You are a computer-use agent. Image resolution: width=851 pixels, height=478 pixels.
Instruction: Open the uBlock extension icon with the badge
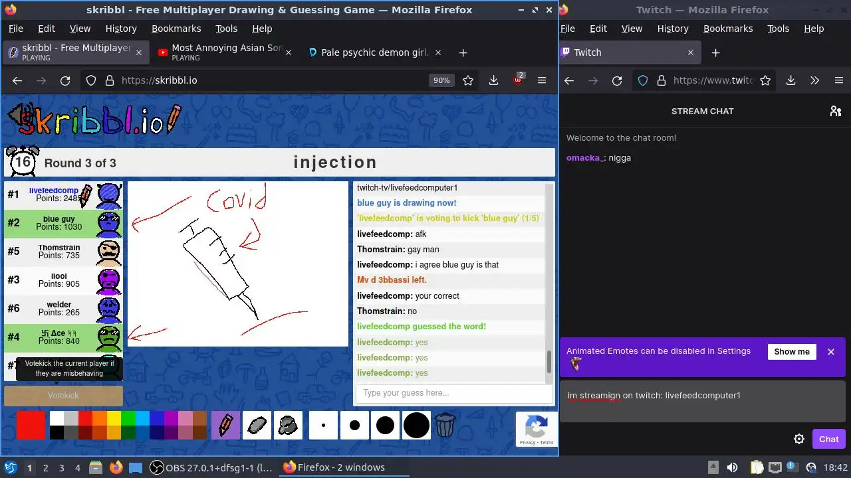pos(518,80)
